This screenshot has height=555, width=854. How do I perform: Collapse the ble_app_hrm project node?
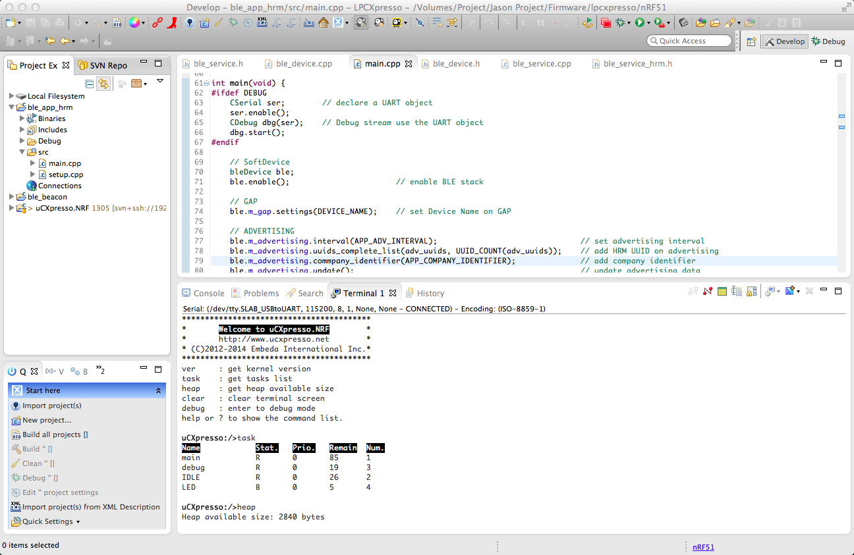click(12, 107)
